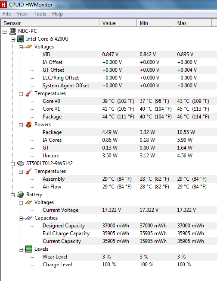Click the Battery icon

(x=21, y=195)
